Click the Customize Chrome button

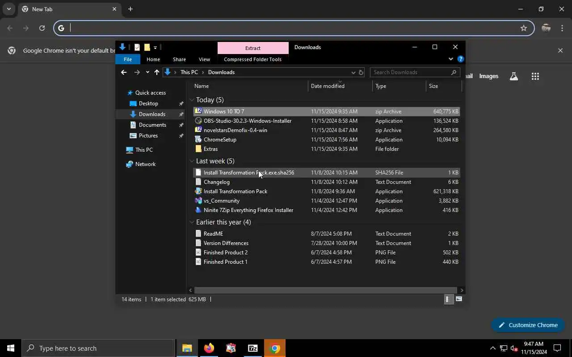tap(528, 325)
